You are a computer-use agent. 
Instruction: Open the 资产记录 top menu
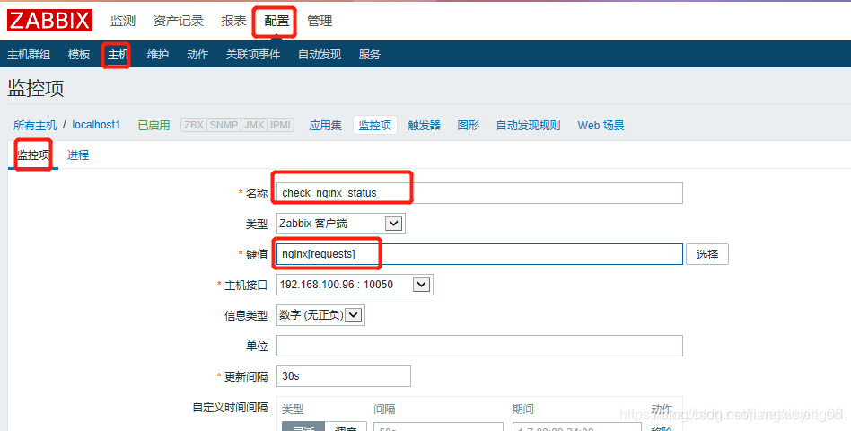178,22
